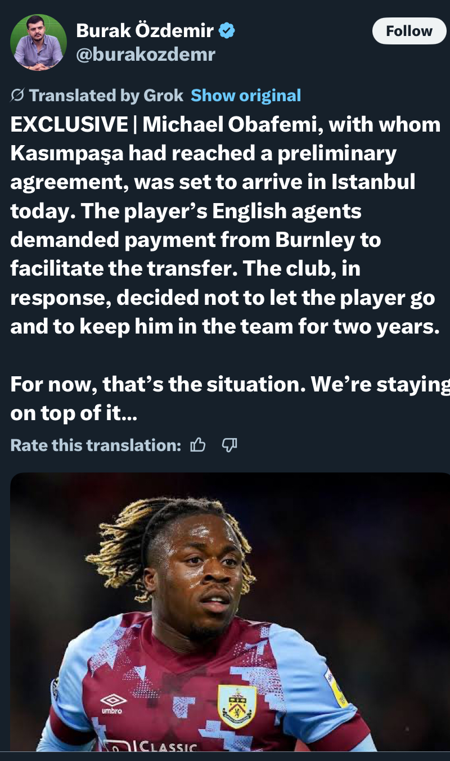450x761 pixels.
Task: Open the @burakozdemr handle link
Action: click(x=146, y=55)
